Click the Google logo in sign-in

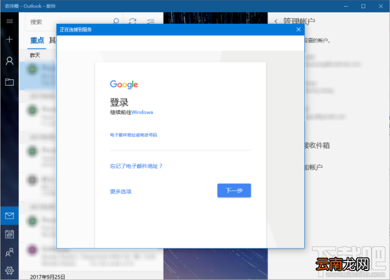(124, 84)
